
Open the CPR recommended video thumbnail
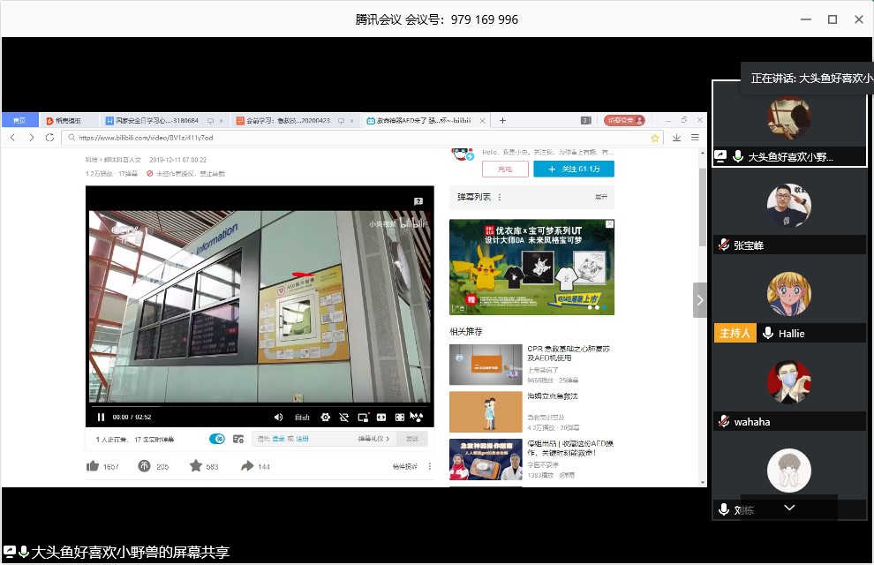485,364
